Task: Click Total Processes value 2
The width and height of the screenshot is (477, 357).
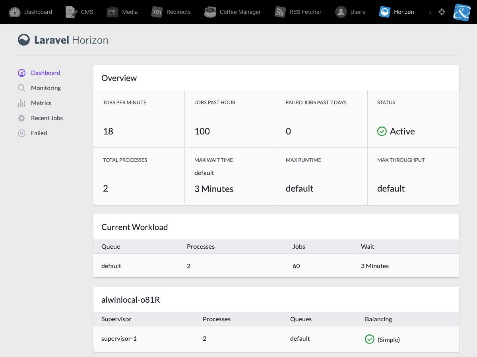Action: 105,188
